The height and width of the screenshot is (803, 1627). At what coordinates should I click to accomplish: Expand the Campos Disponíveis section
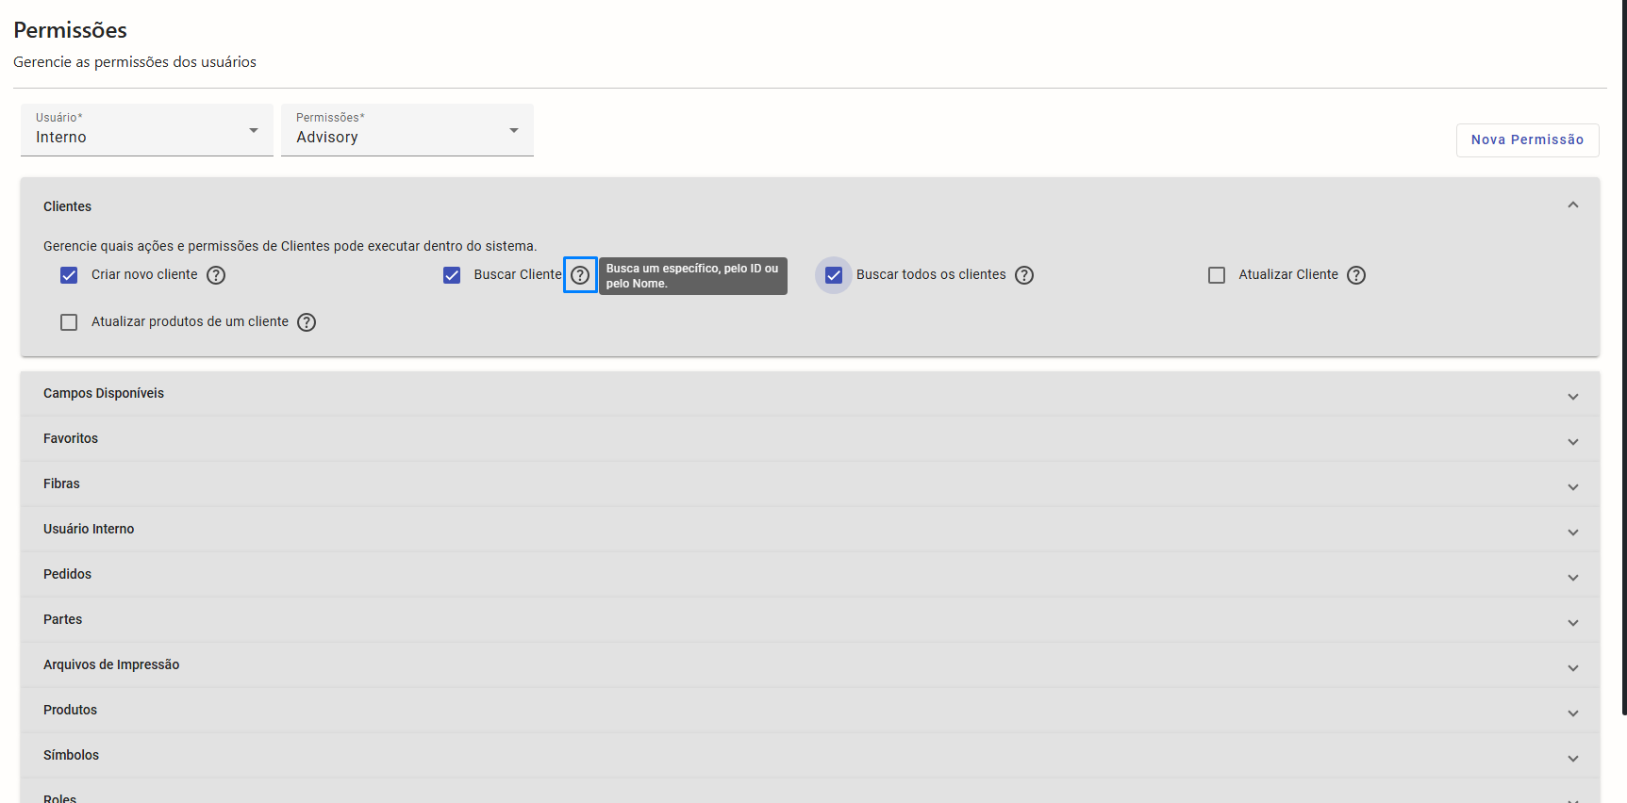[1572, 396]
